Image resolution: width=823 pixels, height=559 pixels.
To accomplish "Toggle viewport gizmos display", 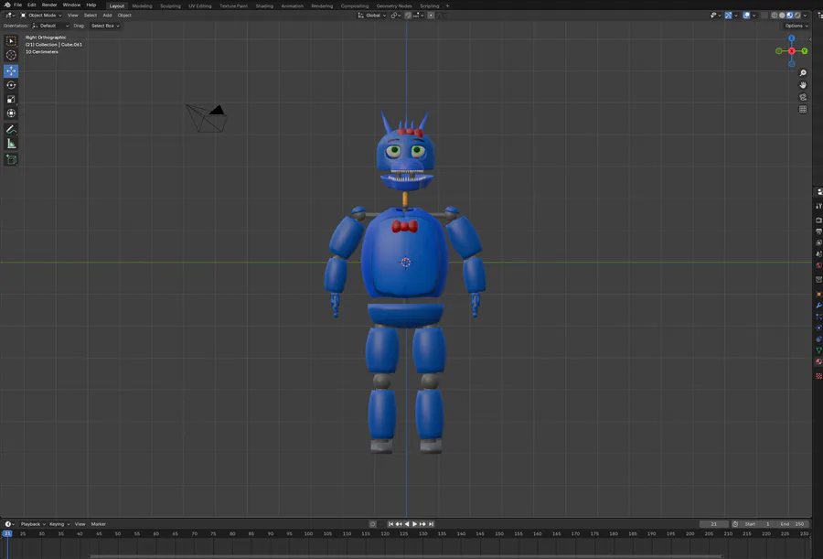I will (728, 16).
